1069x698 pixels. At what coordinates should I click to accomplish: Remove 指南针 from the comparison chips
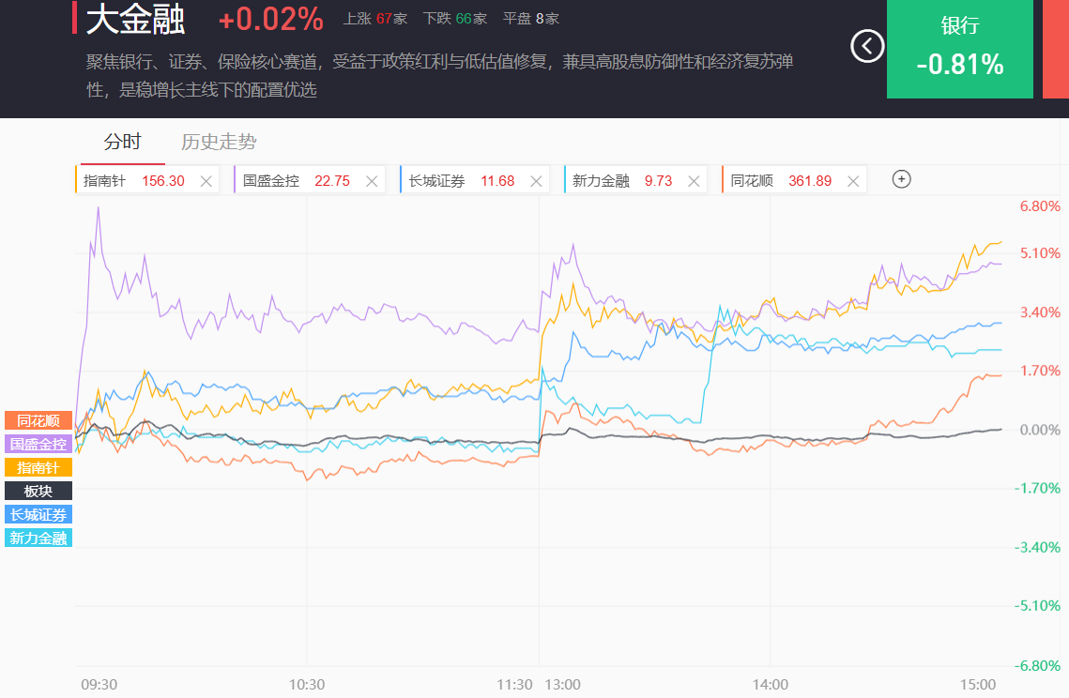pyautogui.click(x=206, y=181)
